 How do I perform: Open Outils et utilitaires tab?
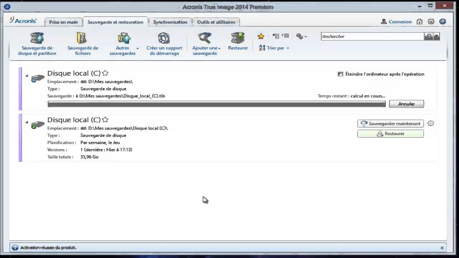(x=216, y=22)
